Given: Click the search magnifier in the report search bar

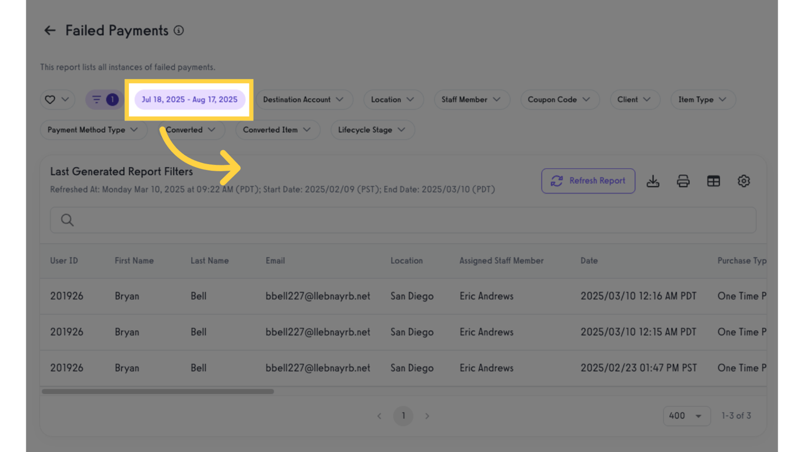Looking at the screenshot, I should pos(67,220).
